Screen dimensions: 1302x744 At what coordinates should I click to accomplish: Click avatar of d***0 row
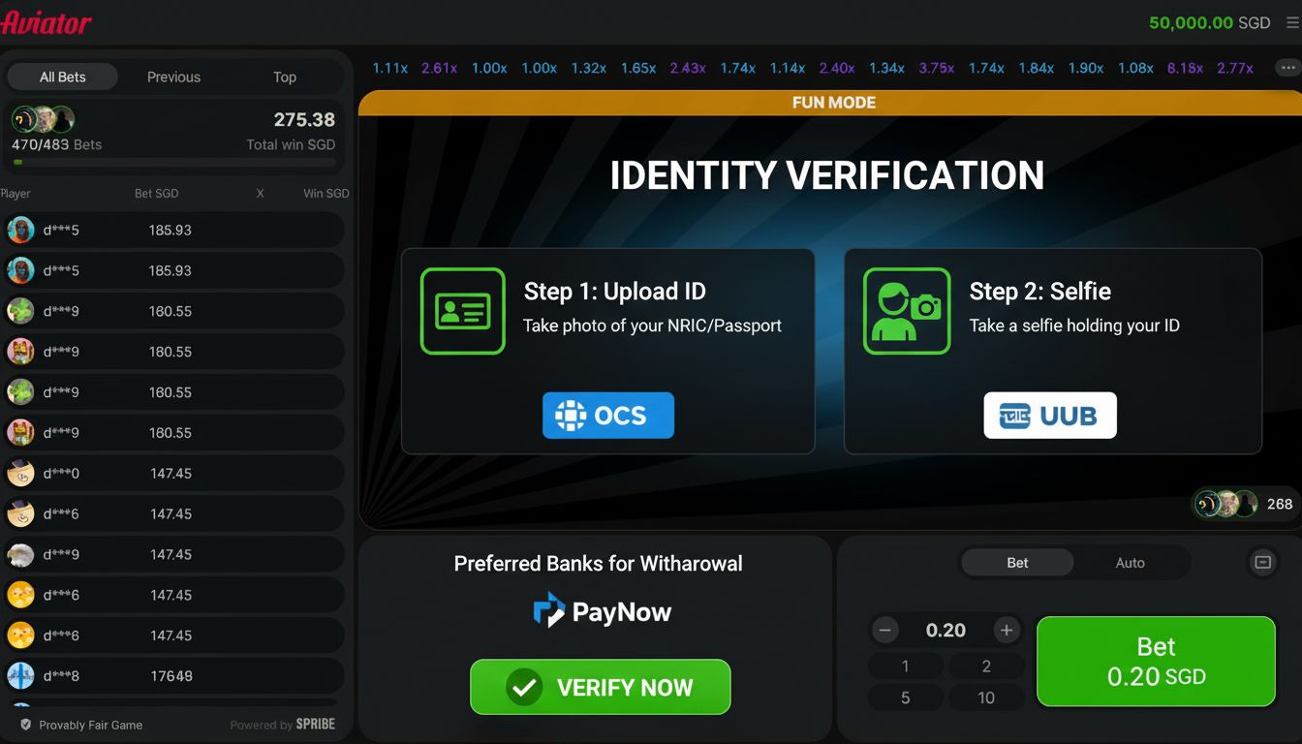click(20, 473)
